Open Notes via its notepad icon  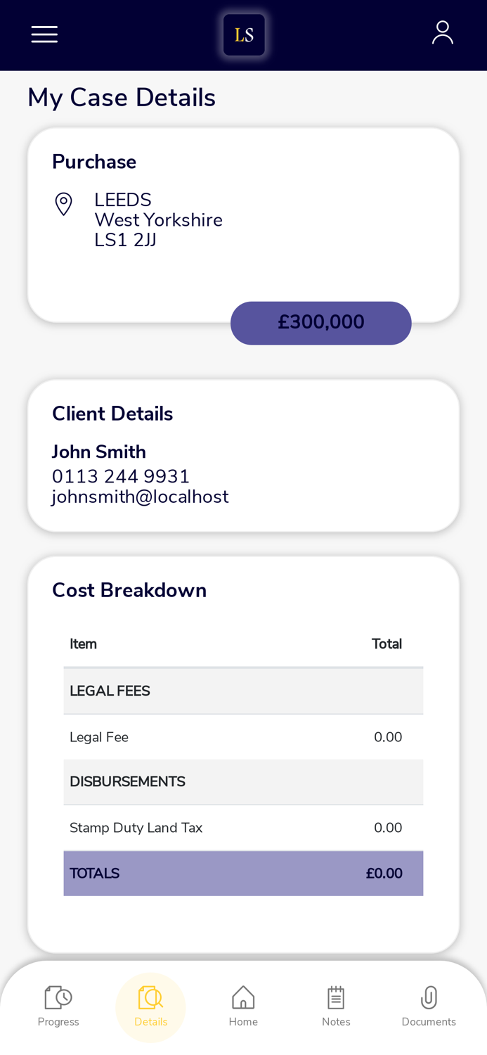click(x=336, y=997)
